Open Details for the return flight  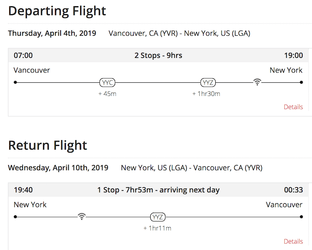[293, 241]
